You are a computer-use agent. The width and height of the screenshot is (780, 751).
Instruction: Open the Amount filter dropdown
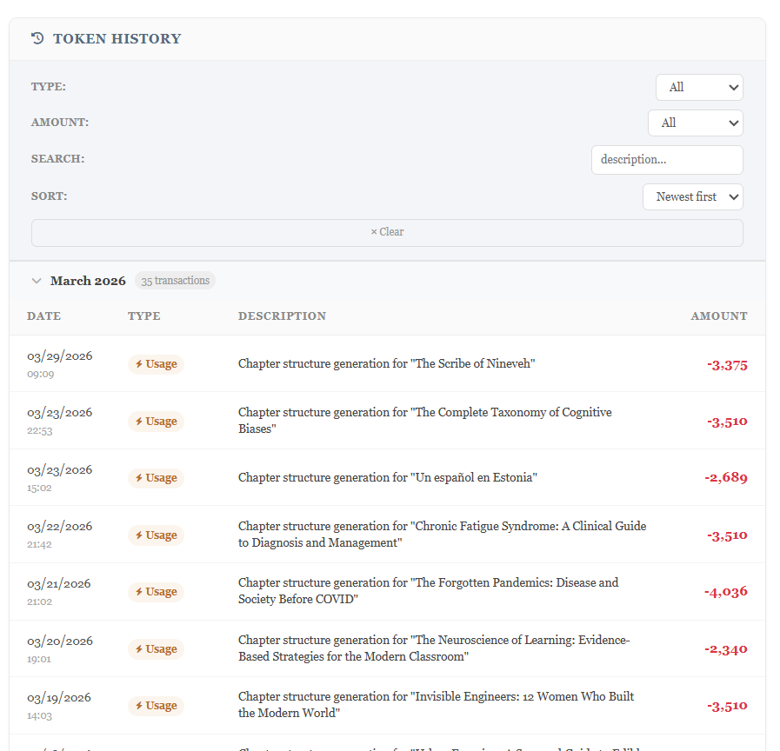click(695, 123)
